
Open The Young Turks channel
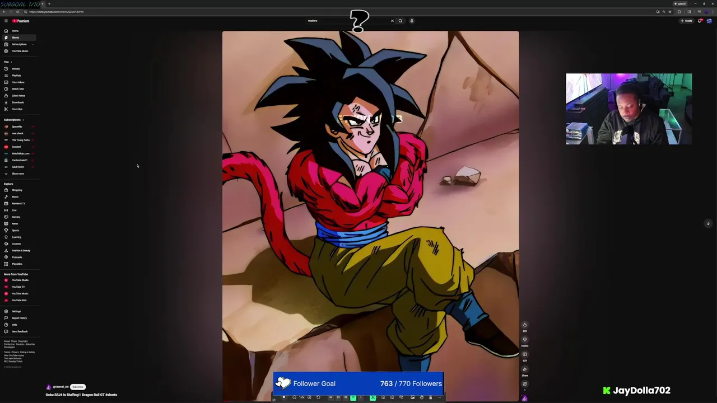20,140
